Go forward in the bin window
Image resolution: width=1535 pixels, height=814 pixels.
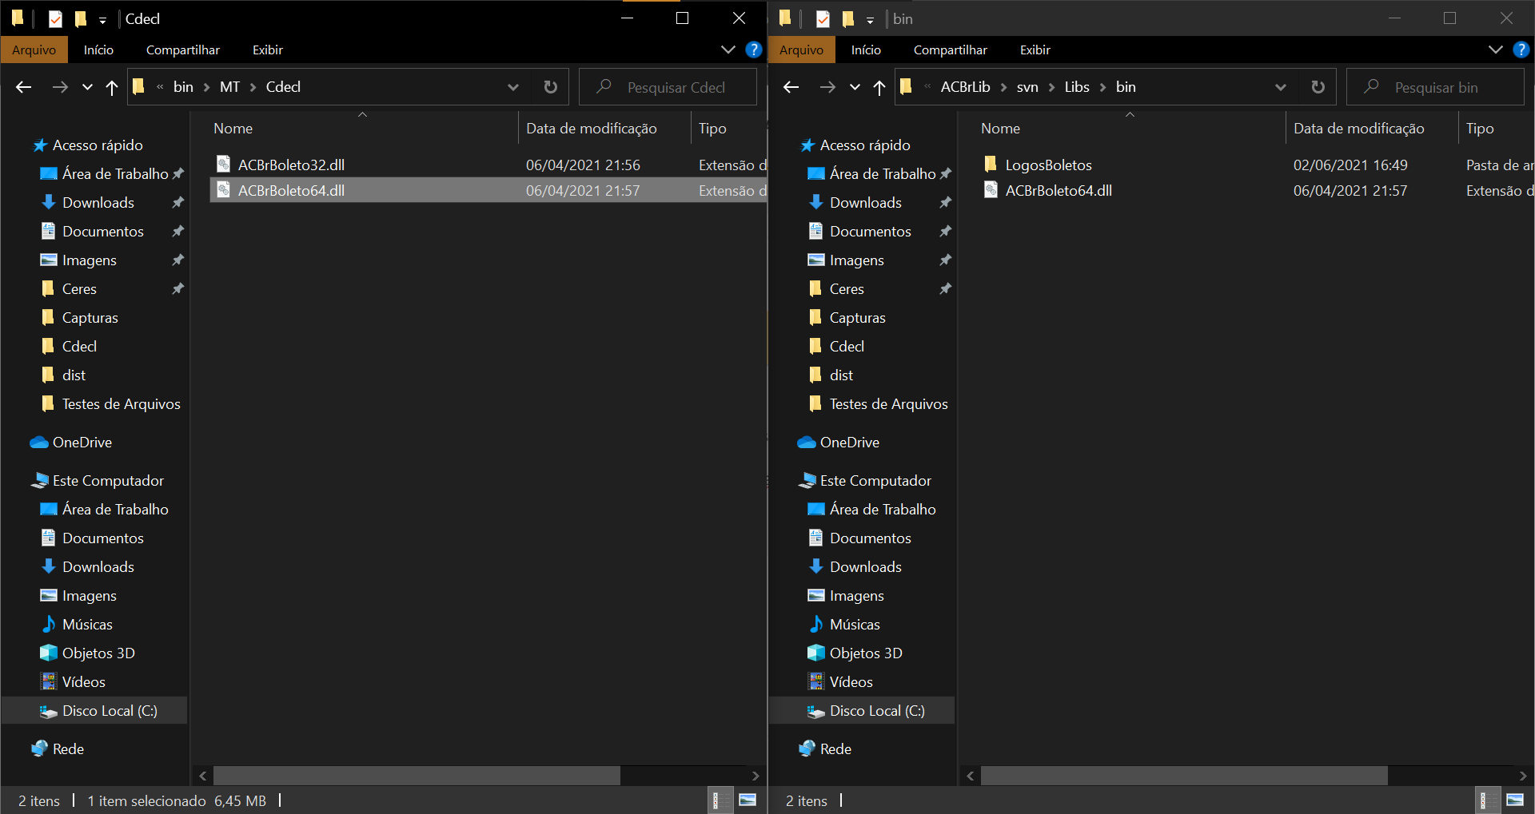click(827, 87)
